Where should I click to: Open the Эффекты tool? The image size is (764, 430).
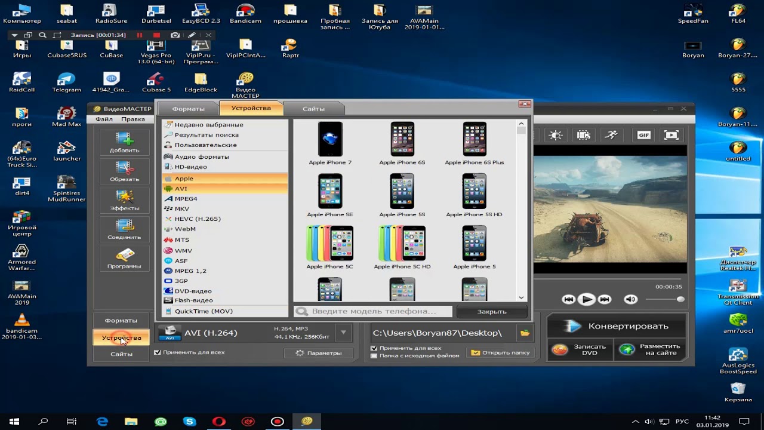point(124,201)
